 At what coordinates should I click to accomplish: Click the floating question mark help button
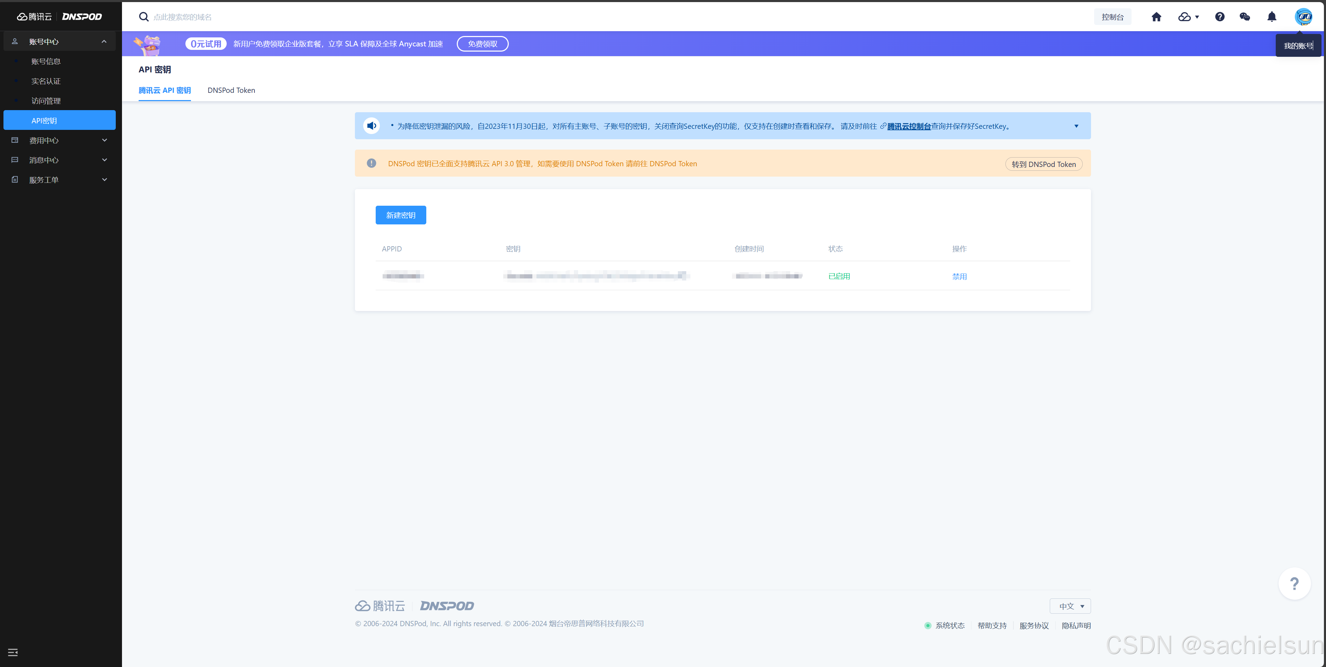point(1294,583)
